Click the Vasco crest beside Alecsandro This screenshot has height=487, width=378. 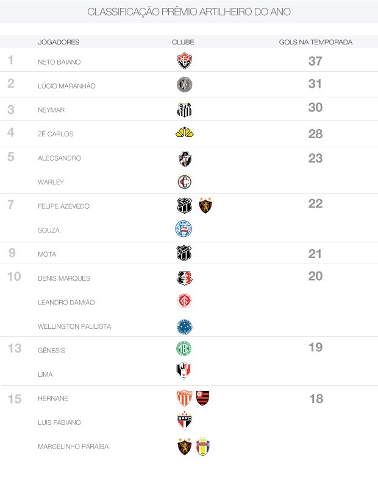point(184,159)
